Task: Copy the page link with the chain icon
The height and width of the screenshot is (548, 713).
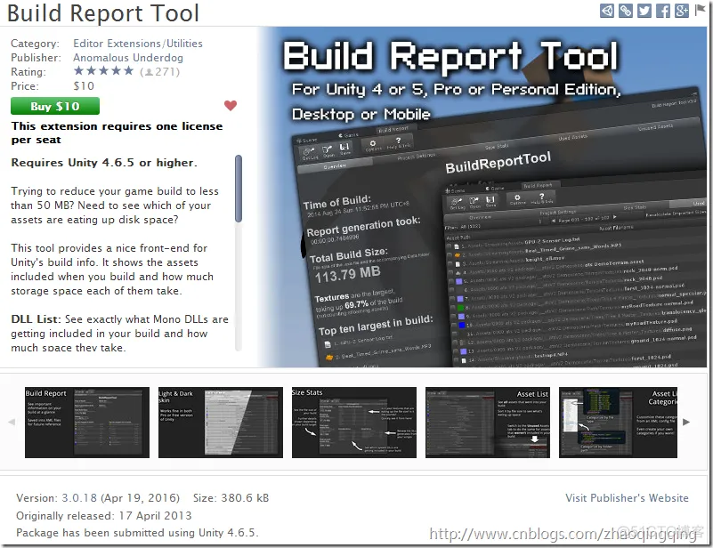Action: (x=625, y=11)
